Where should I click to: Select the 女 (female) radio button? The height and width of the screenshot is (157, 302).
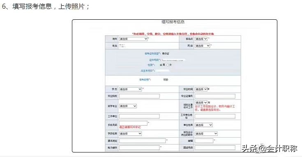tap(168, 65)
